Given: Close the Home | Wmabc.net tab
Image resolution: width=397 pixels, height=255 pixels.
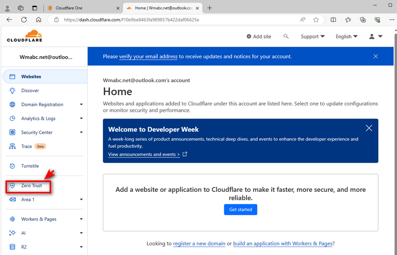Looking at the screenshot, I should 197,8.
